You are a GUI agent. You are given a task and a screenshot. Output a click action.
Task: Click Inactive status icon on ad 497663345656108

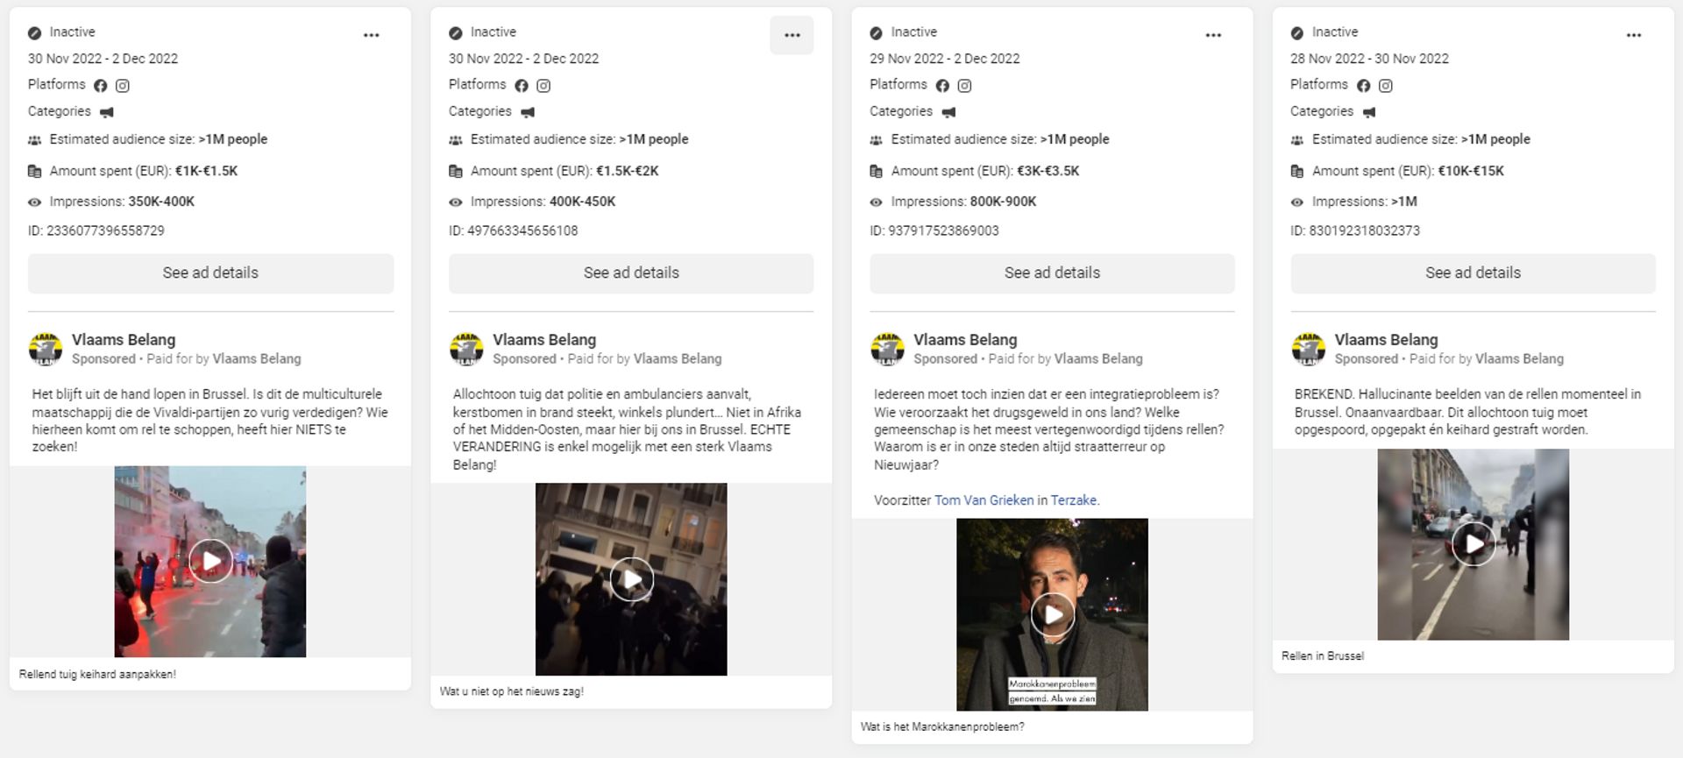[455, 33]
